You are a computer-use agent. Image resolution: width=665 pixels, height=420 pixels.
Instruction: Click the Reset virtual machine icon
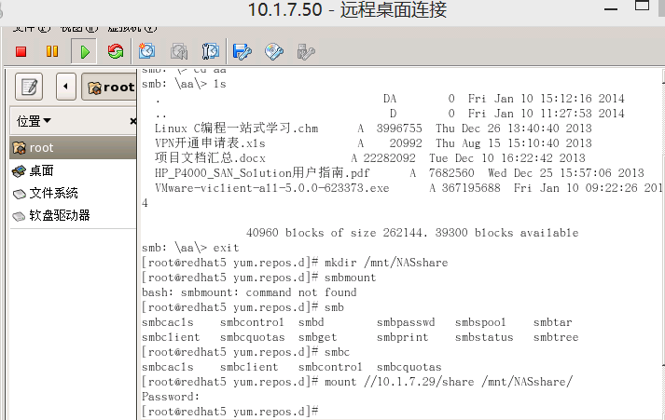tap(116, 51)
